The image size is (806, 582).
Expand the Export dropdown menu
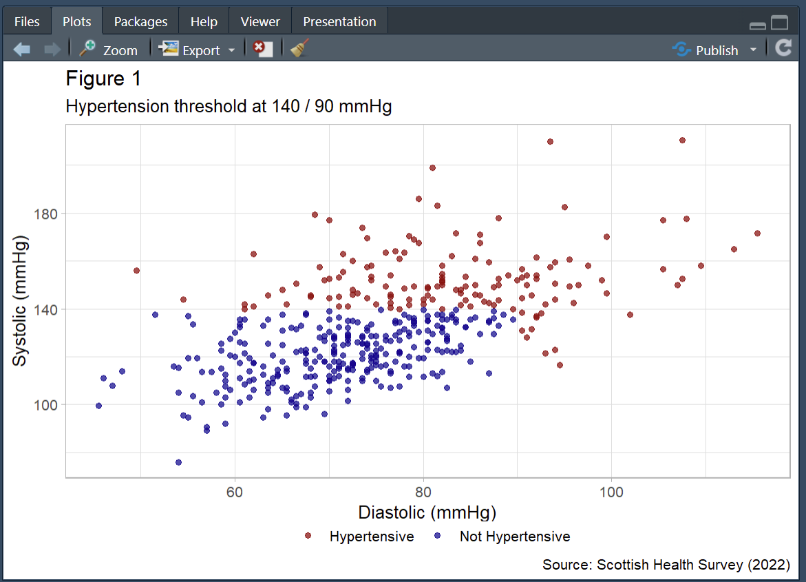tap(197, 50)
